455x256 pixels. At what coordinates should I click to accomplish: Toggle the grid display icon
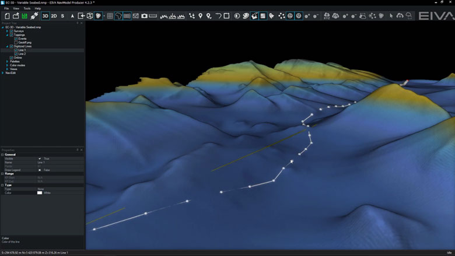click(x=110, y=16)
